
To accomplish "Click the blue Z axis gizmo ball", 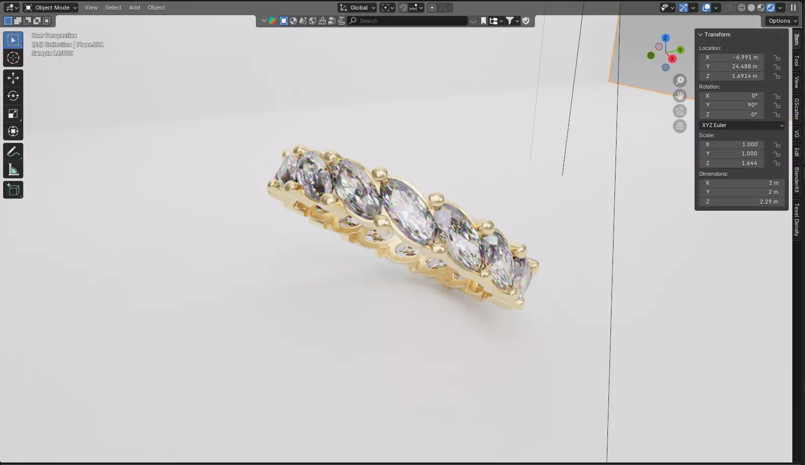I will click(666, 38).
